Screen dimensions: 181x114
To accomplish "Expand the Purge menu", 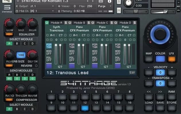I will 102,6.
